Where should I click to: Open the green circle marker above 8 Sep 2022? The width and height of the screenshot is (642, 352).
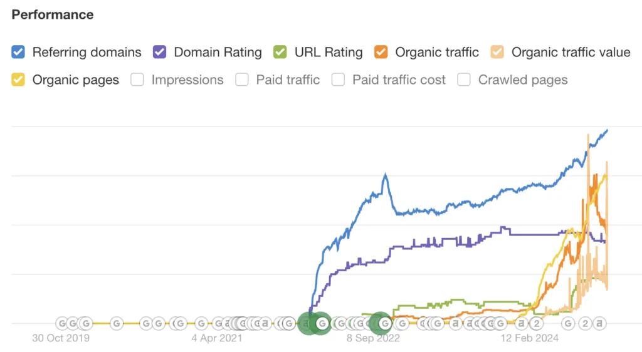381,323
